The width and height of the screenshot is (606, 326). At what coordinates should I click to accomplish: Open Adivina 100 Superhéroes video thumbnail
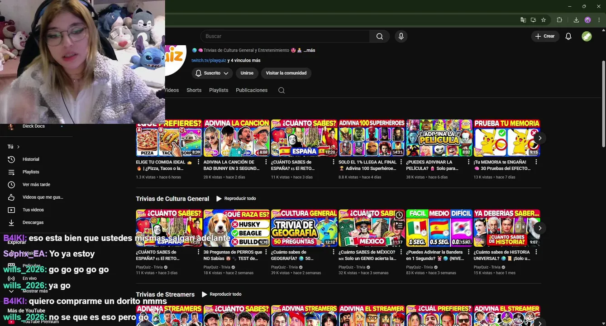(x=372, y=138)
